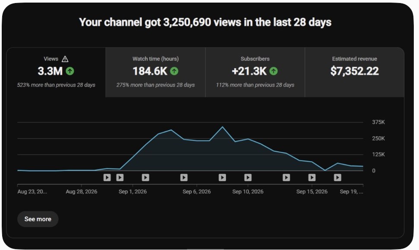Switch to the Views tab

(56, 72)
